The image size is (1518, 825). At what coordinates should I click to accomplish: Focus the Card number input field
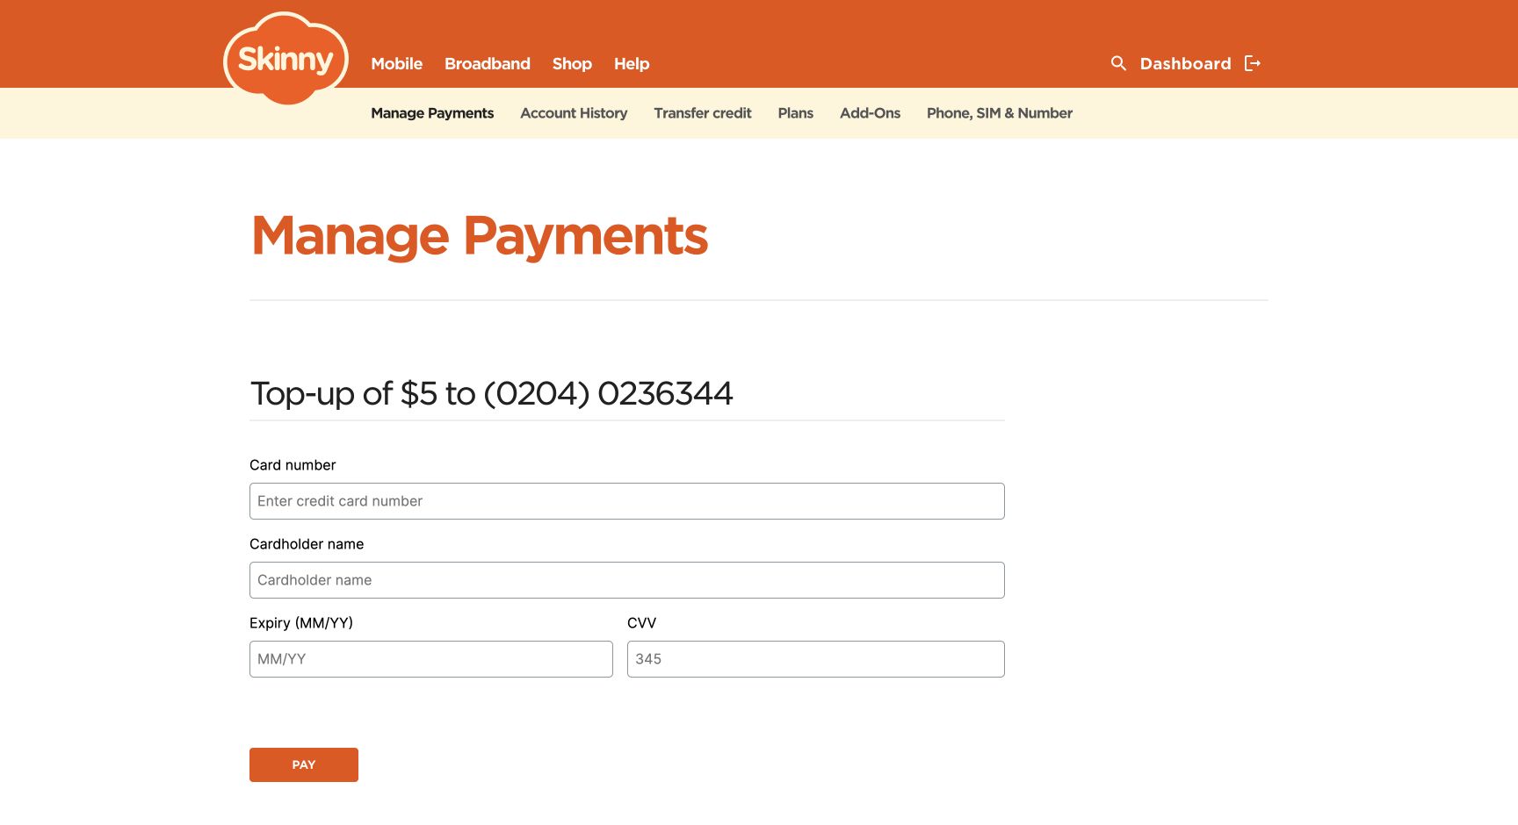tap(627, 501)
